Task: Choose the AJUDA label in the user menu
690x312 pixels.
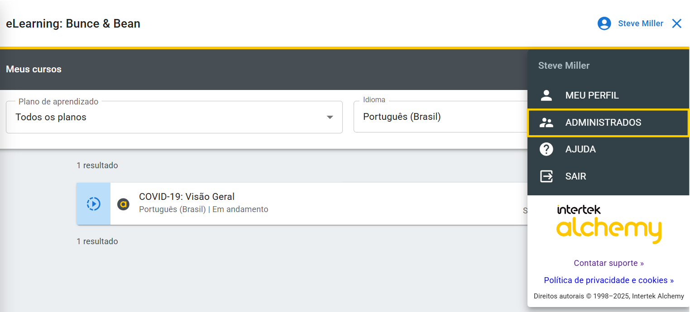Action: (x=580, y=149)
